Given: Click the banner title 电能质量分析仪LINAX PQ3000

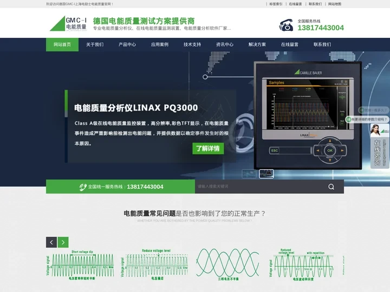Looking at the screenshot, I should [x=136, y=108].
